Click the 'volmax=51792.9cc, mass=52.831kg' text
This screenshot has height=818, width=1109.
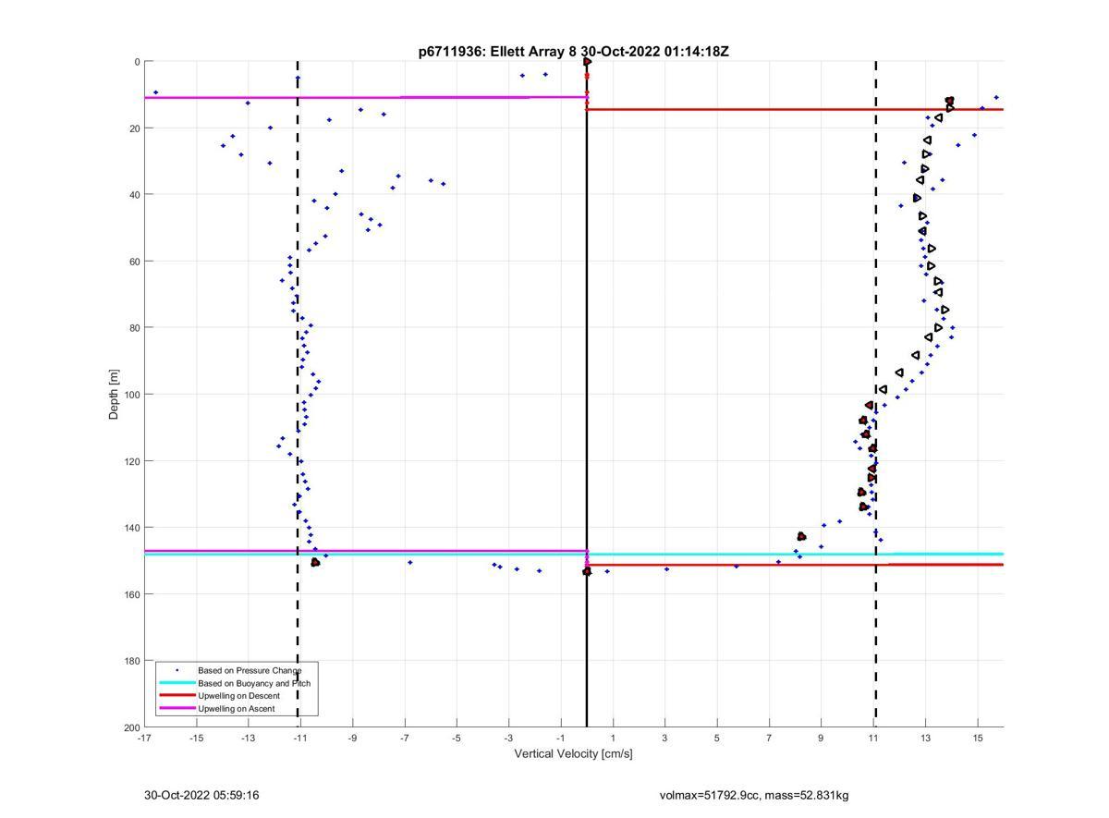tap(754, 795)
